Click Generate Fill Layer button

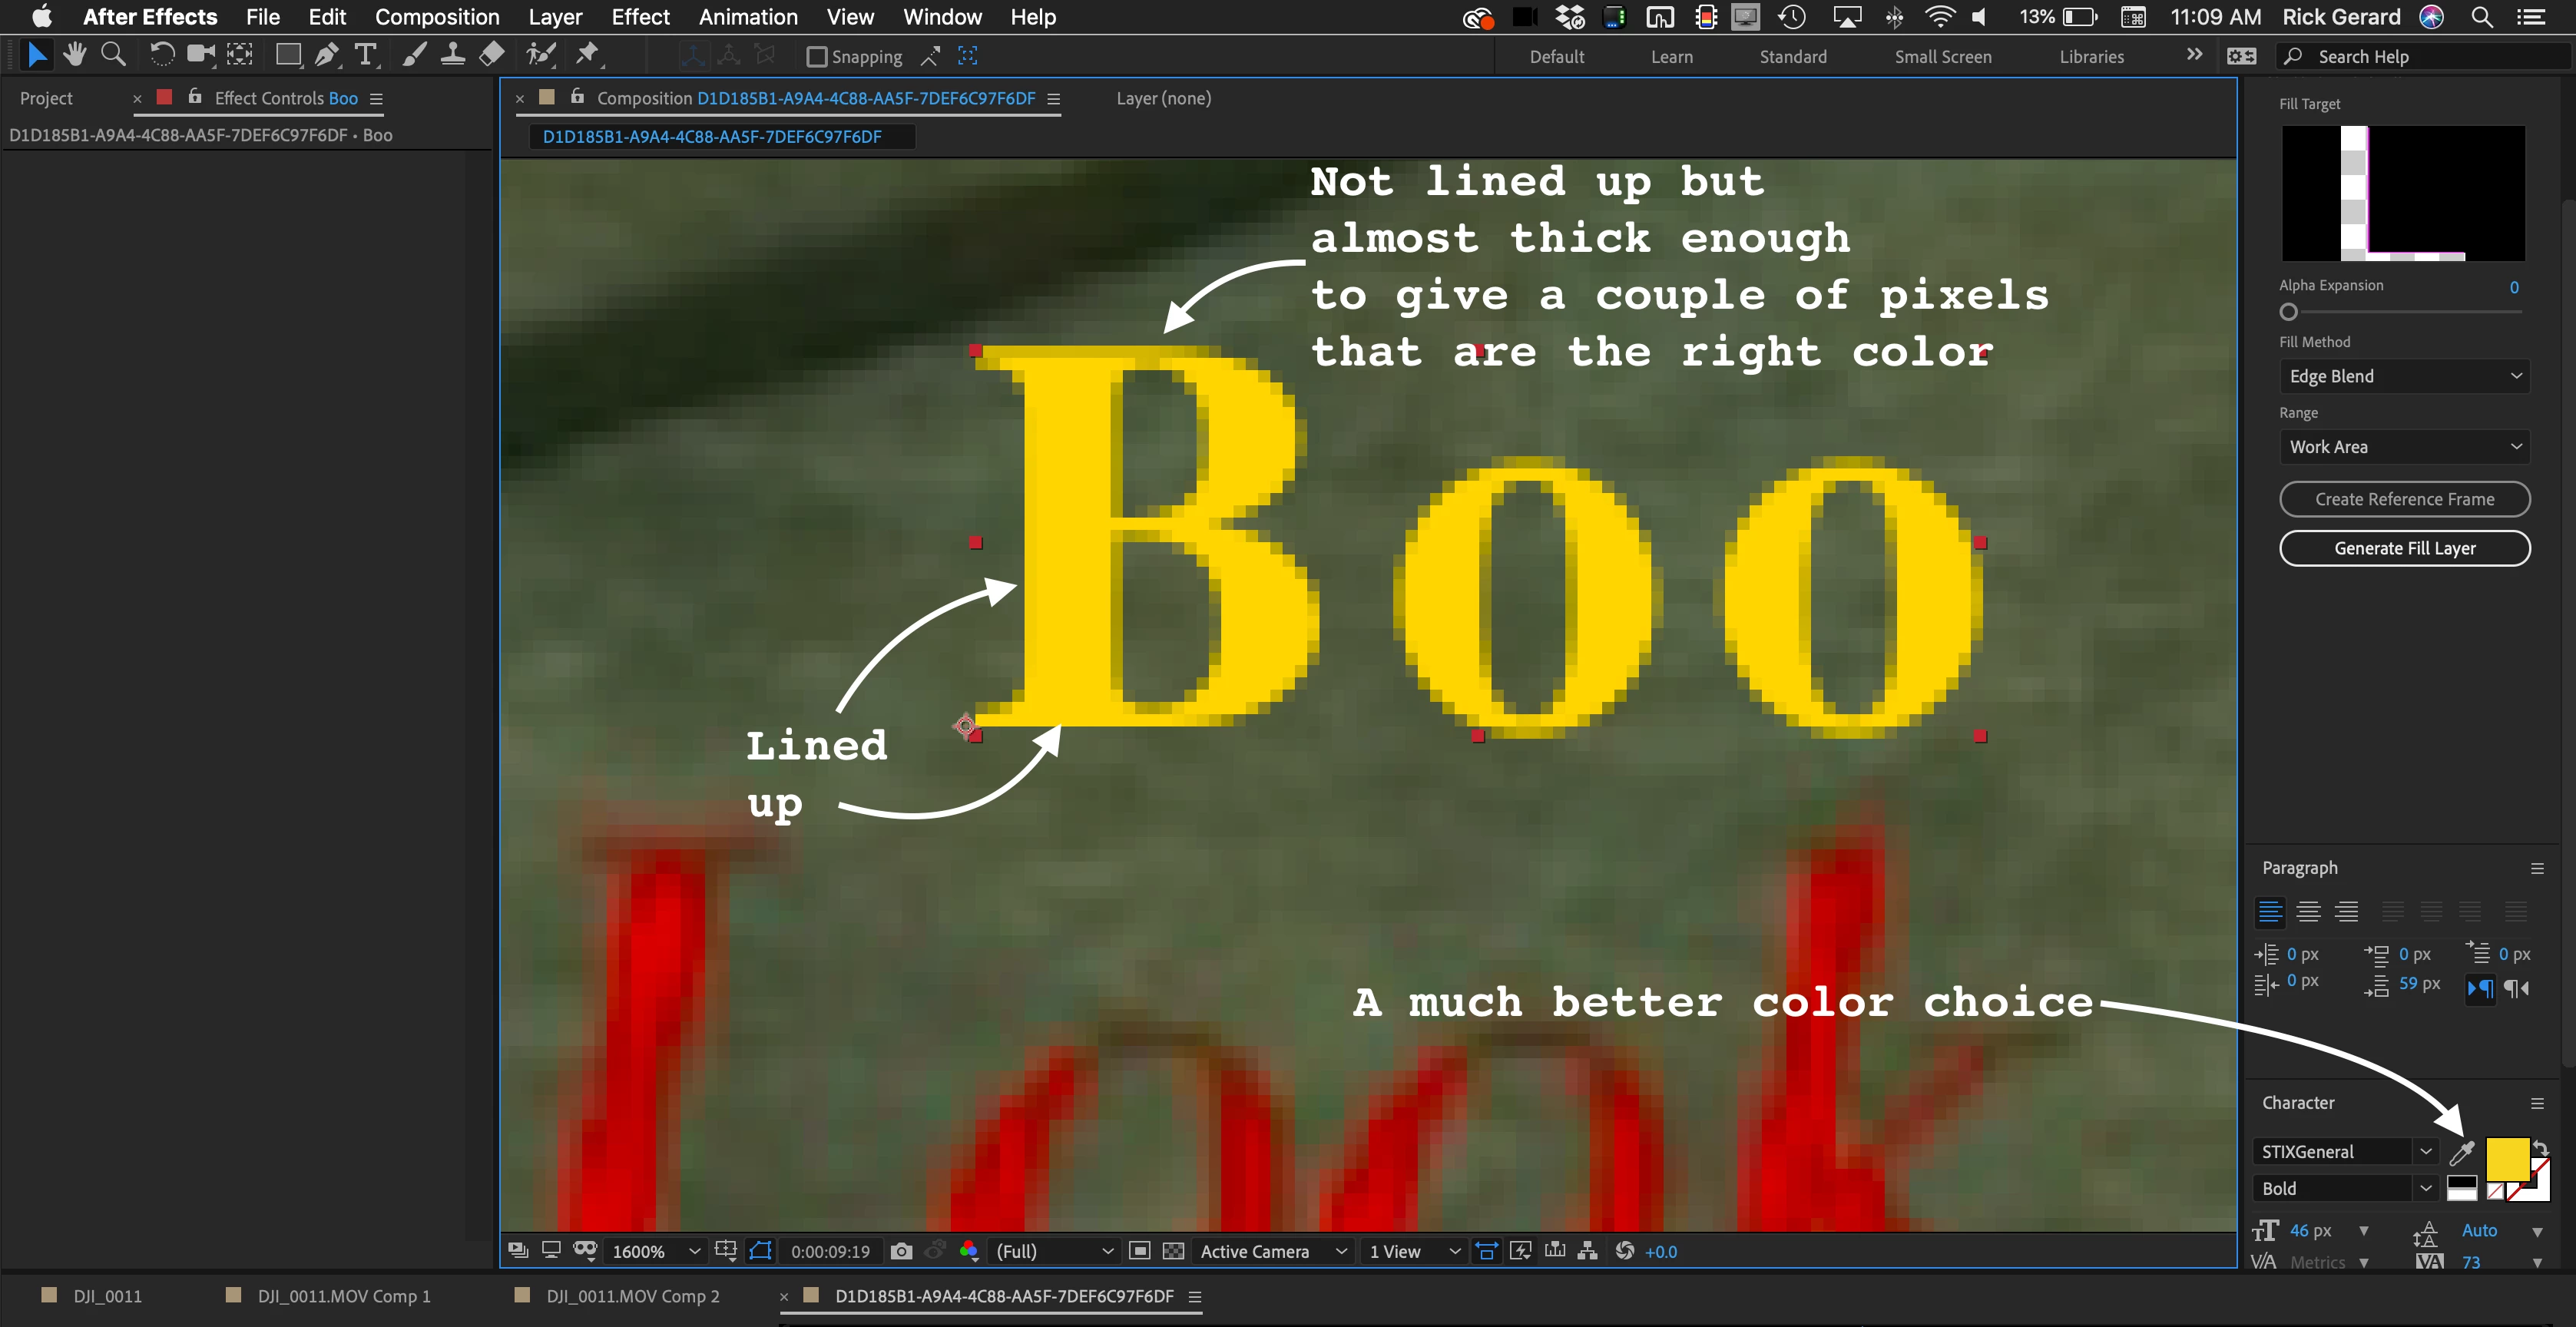point(2404,548)
